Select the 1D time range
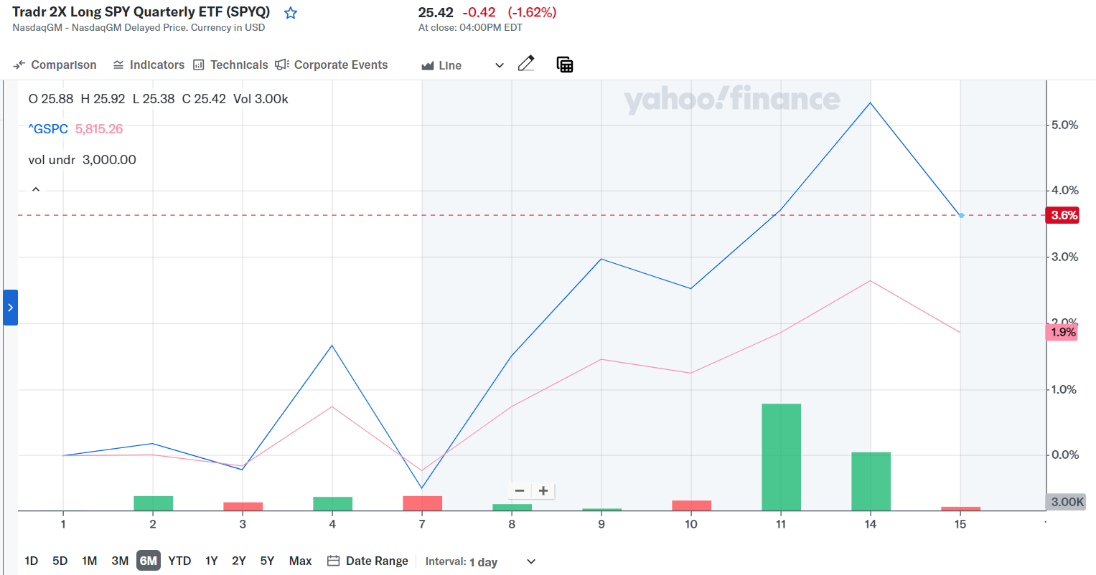Viewport: 1096px width, 575px height. click(x=31, y=561)
